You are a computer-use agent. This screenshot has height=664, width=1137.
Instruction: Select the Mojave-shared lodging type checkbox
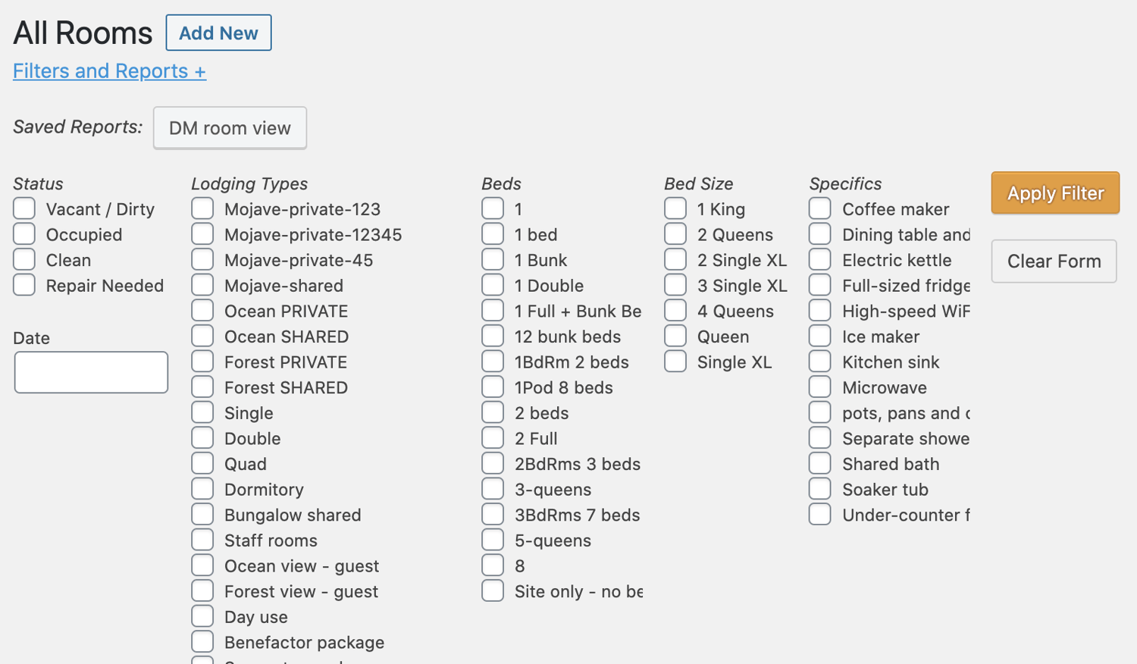click(x=202, y=285)
